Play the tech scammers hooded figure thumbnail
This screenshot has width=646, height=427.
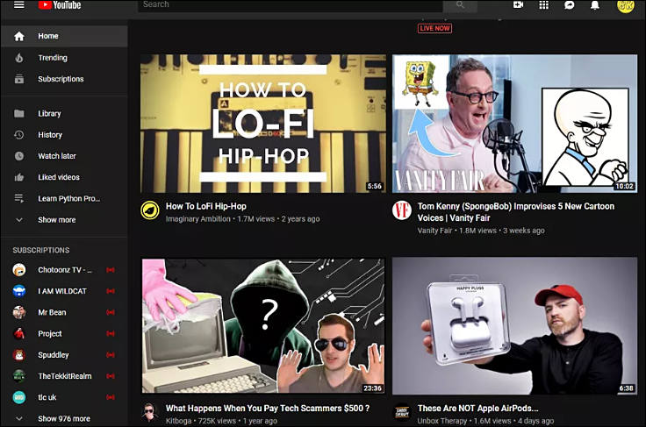pyautogui.click(x=263, y=325)
